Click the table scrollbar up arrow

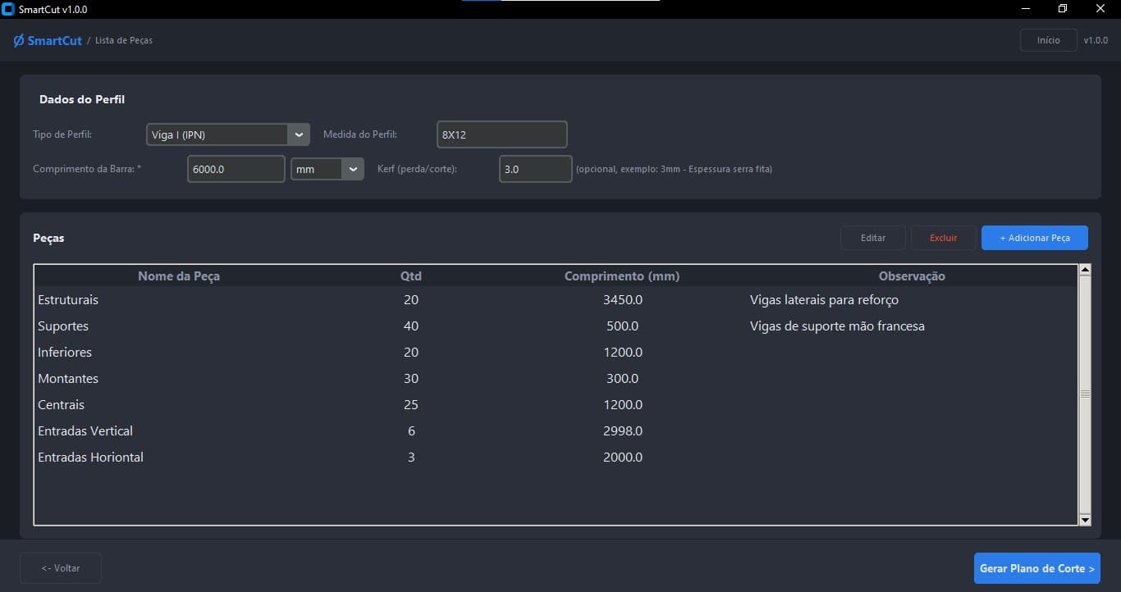[1085, 270]
